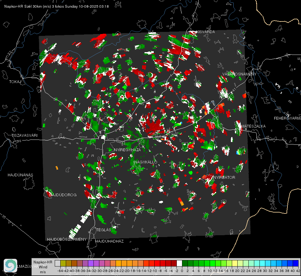This screenshot has height=276, width=301.
Task: Click the 'Wind' legend label
Action: click(43, 267)
